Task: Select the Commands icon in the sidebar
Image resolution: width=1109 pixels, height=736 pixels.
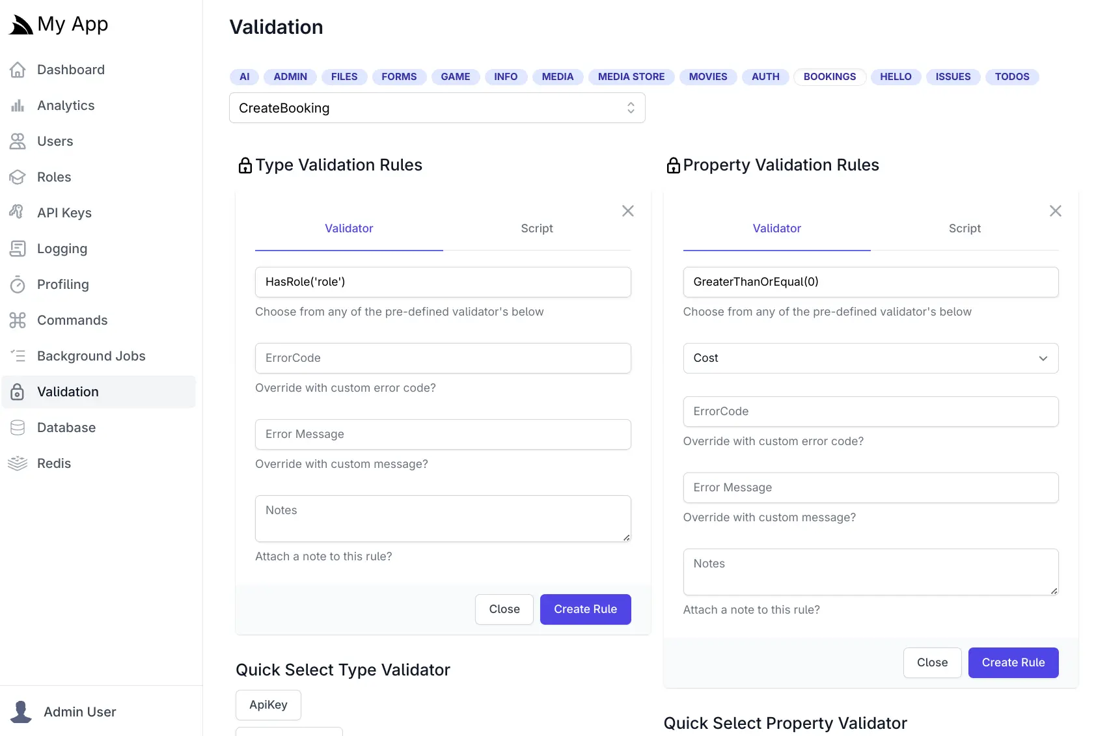Action: pyautogui.click(x=18, y=320)
